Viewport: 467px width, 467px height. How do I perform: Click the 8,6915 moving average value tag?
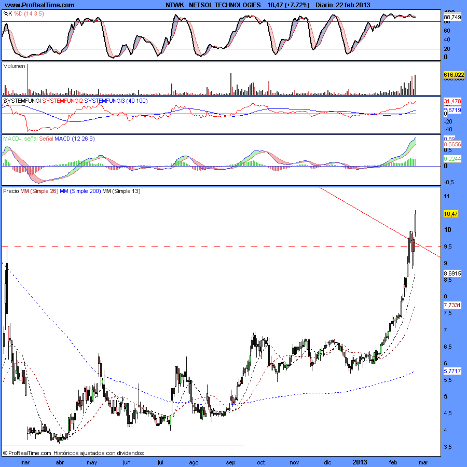452,273
